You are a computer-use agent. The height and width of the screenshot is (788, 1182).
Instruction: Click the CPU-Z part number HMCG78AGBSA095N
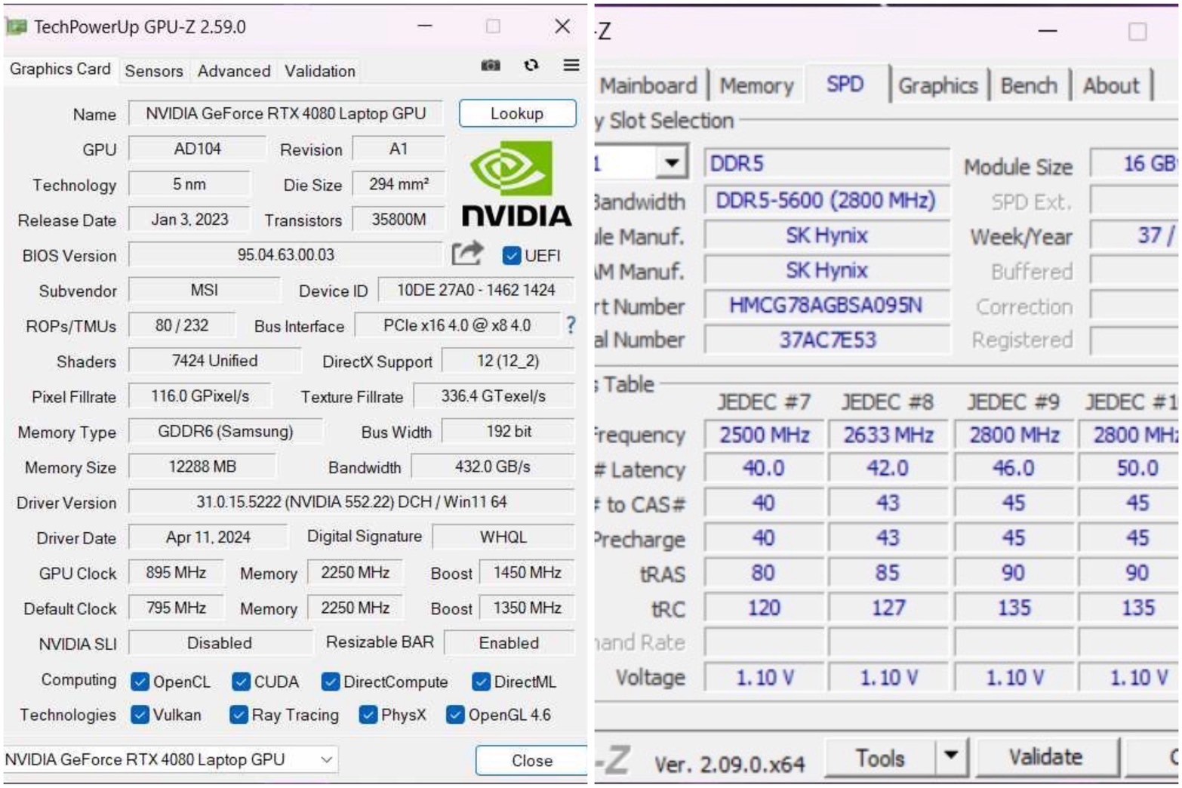pyautogui.click(x=826, y=305)
